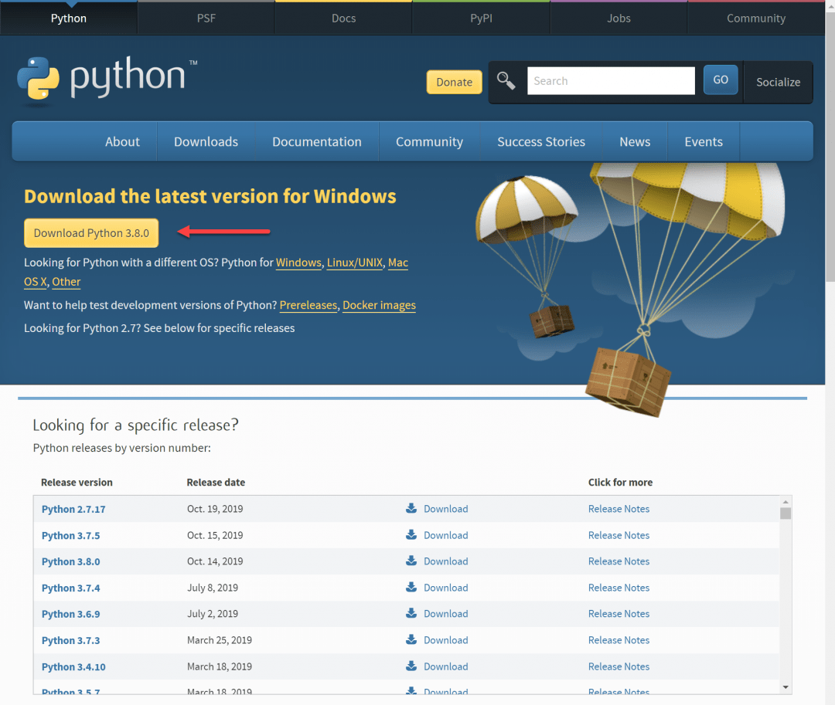Click the Search input field
Image resolution: width=835 pixels, height=705 pixels.
tap(611, 81)
